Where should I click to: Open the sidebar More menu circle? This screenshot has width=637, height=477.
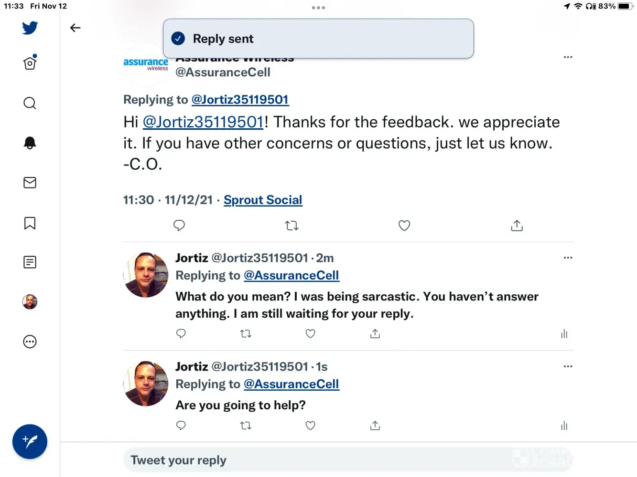pyautogui.click(x=30, y=342)
